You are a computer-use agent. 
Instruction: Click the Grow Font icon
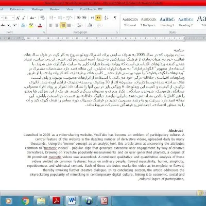18,18
